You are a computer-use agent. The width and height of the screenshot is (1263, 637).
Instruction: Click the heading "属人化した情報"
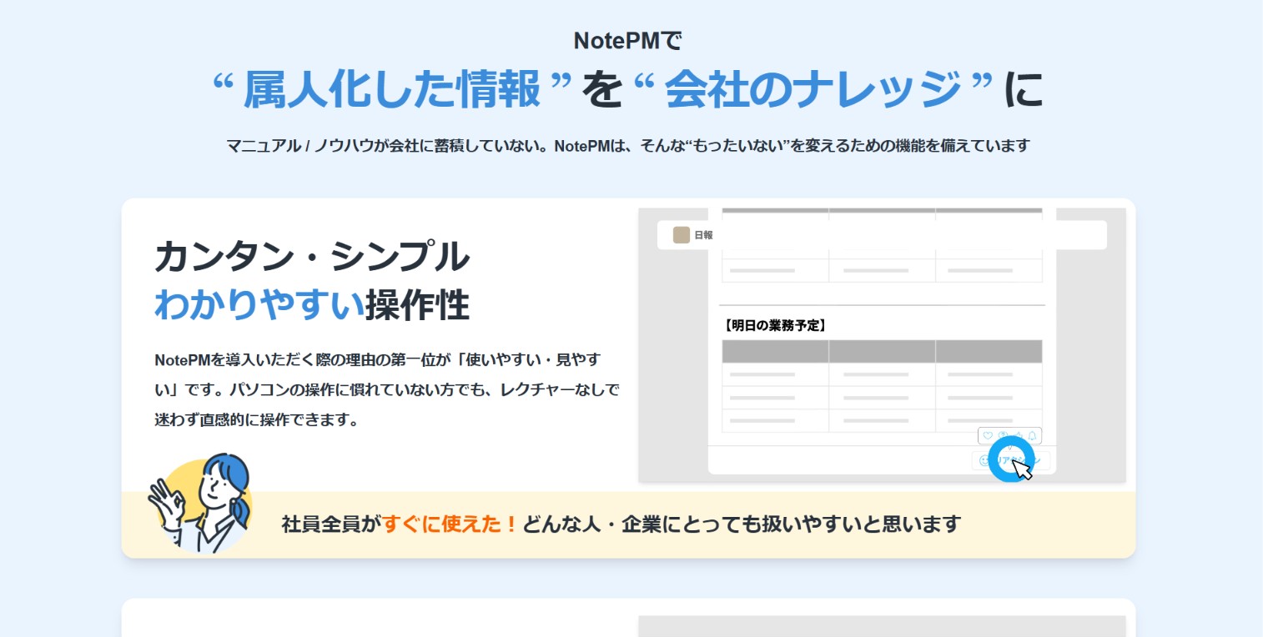(392, 90)
